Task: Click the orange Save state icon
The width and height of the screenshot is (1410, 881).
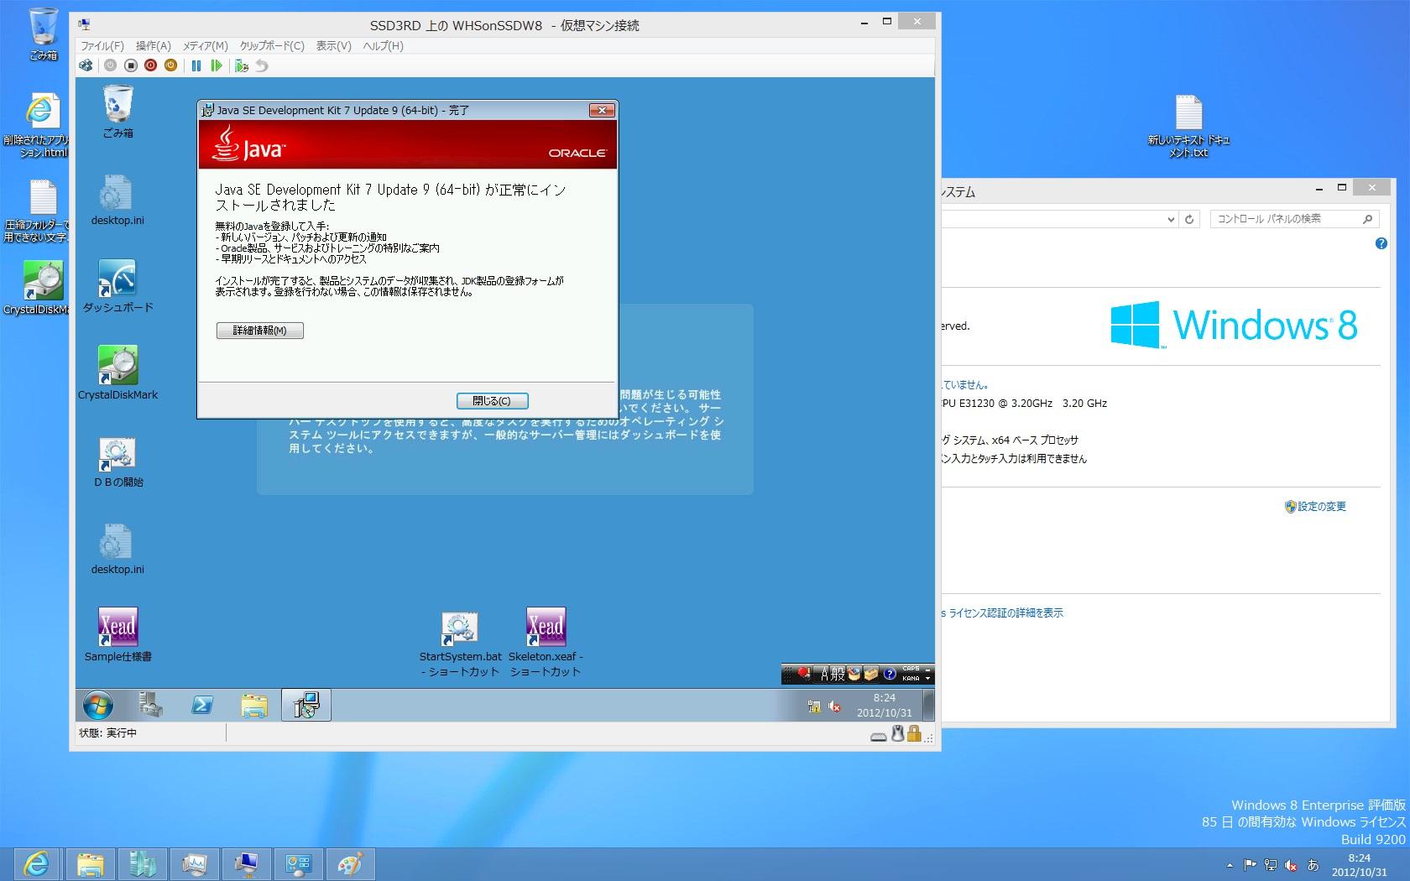Action: [x=171, y=65]
